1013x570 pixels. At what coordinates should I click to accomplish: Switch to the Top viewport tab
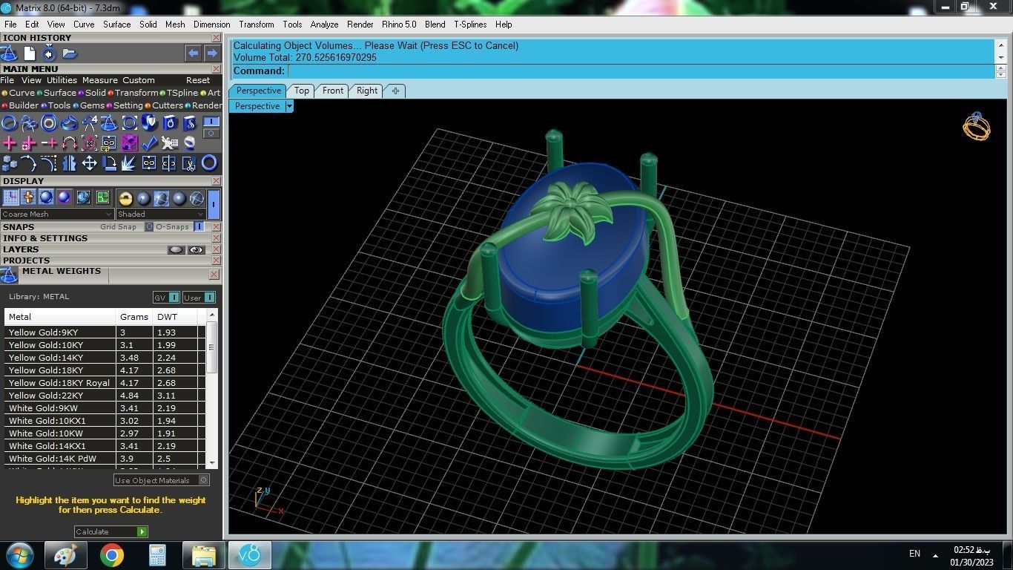301,91
